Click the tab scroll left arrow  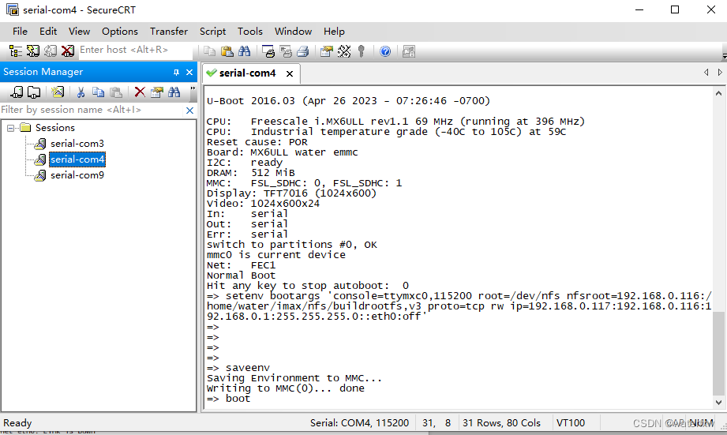(706, 73)
